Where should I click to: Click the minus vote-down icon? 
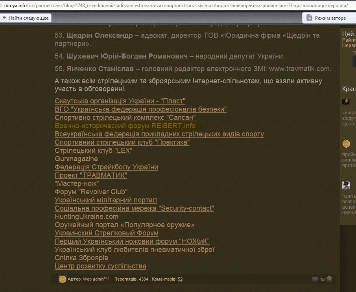[x=315, y=279]
